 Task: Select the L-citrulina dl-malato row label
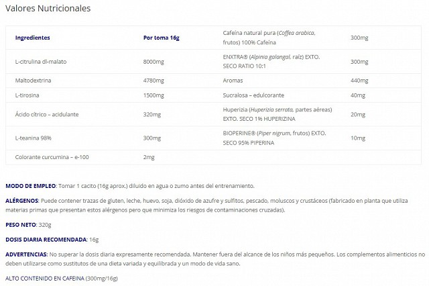pos(41,62)
